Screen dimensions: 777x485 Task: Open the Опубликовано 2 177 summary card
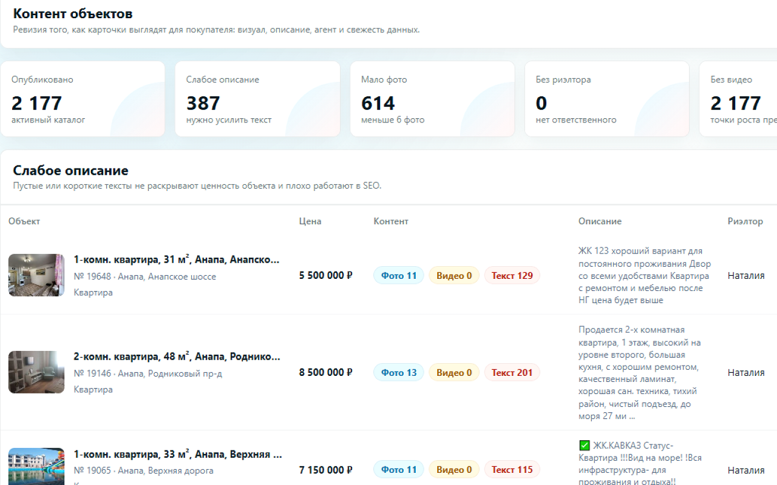pyautogui.click(x=83, y=99)
